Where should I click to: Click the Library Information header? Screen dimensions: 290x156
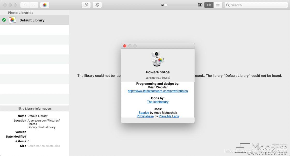tap(34, 109)
